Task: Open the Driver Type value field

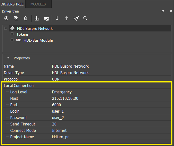Action: tap(111, 73)
